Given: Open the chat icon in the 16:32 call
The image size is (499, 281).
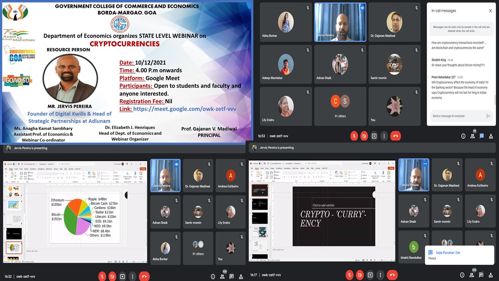Looking at the screenshot, I should click(x=231, y=276).
